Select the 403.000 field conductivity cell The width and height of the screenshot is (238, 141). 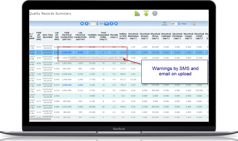(x=67, y=101)
